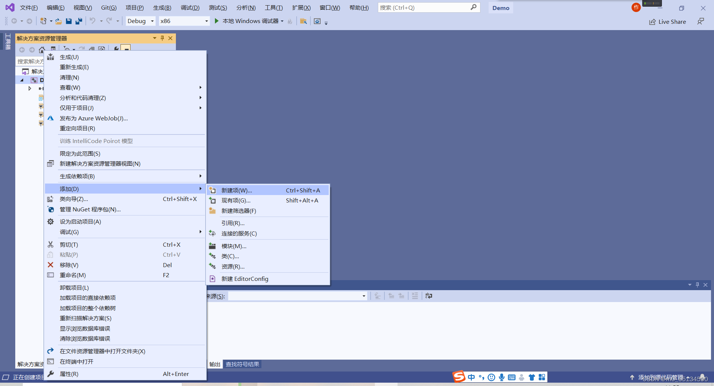
Task: Choose 重命名(M) in context menu
Action: pos(125,275)
